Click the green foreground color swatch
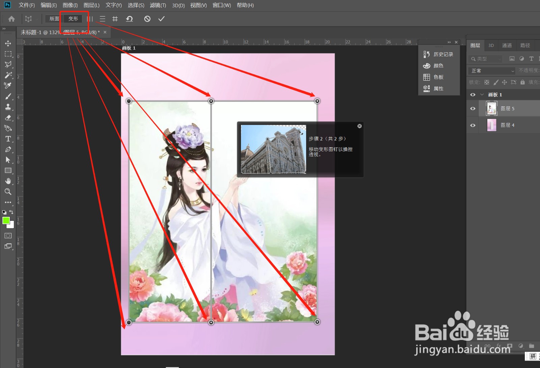Image resolution: width=540 pixels, height=368 pixels. (6, 220)
